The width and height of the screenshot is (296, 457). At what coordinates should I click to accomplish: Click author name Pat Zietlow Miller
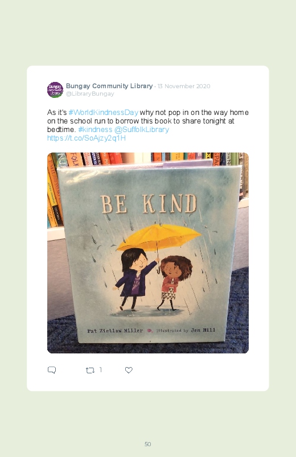(x=115, y=331)
